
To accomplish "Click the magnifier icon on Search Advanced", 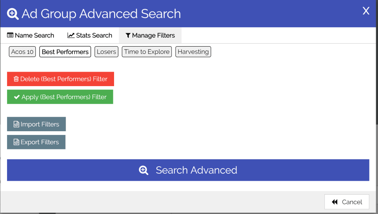I will pyautogui.click(x=144, y=170).
